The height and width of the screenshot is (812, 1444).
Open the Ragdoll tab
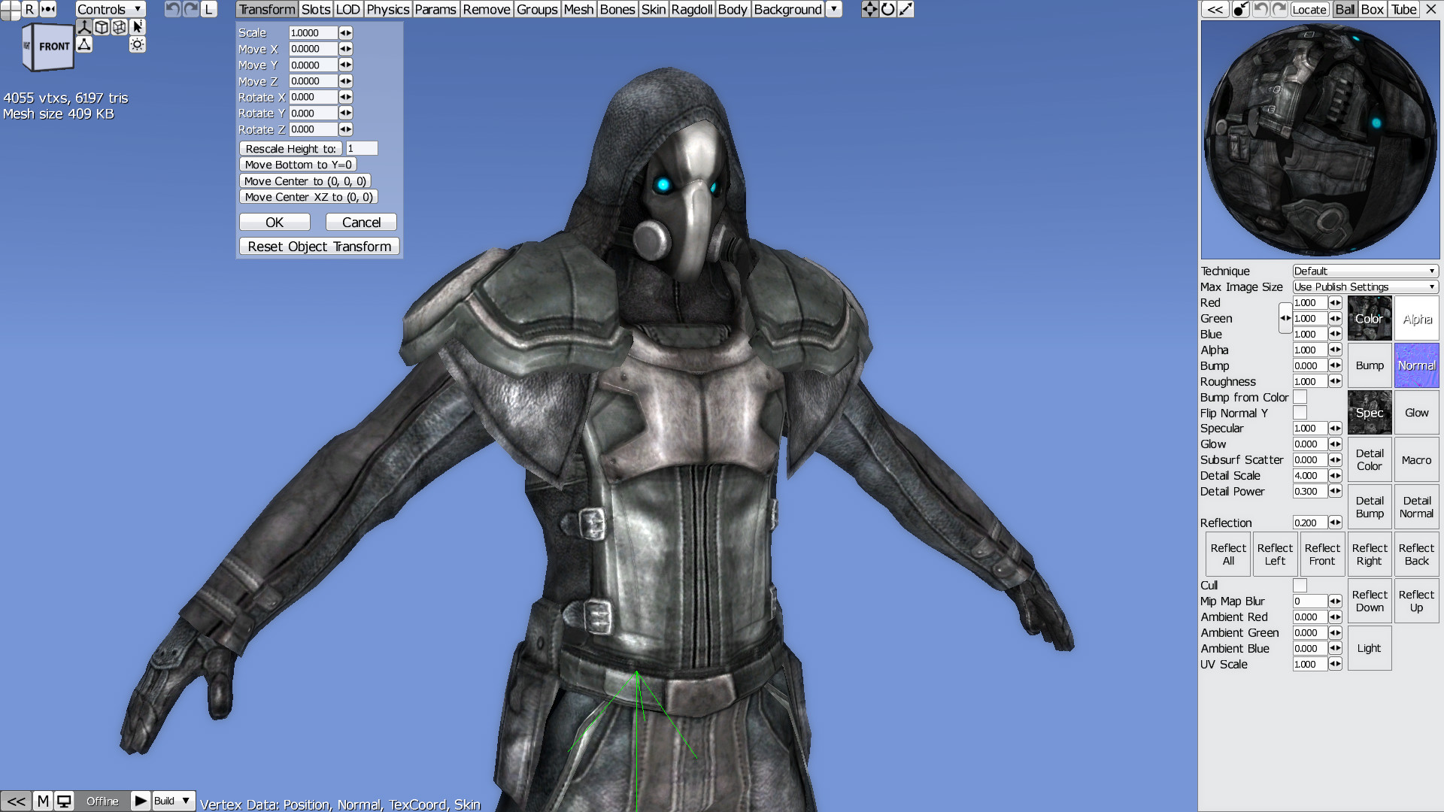(x=691, y=9)
